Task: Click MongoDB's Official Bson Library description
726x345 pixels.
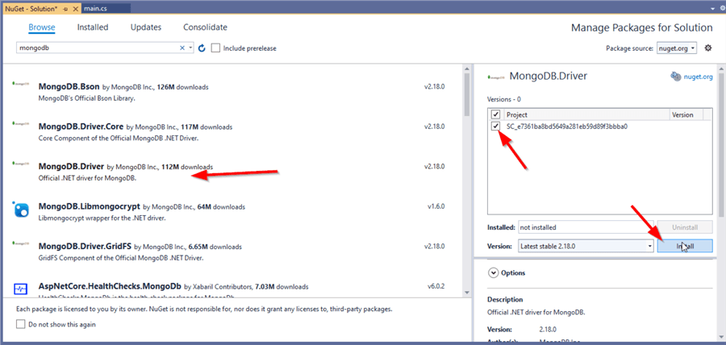Action: [87, 98]
